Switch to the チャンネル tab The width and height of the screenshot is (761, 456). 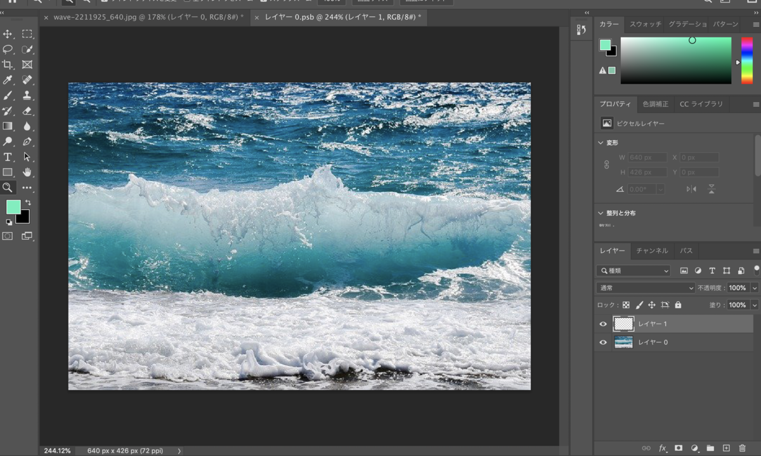pos(652,251)
